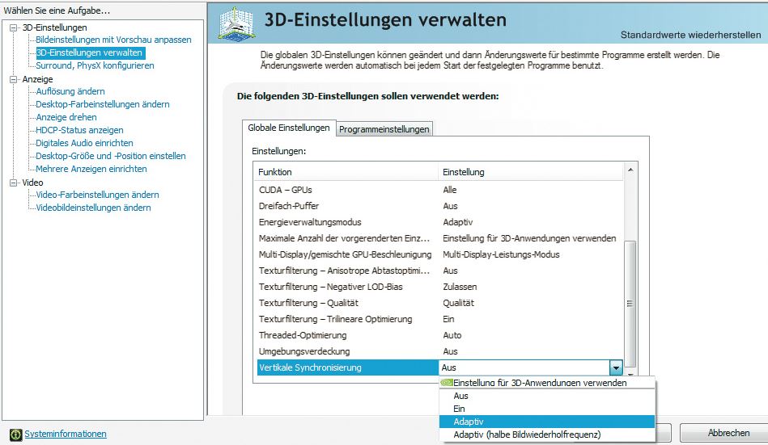Image resolution: width=768 pixels, height=445 pixels.
Task: Click the Systeminformationen icon
Action: coord(15,435)
